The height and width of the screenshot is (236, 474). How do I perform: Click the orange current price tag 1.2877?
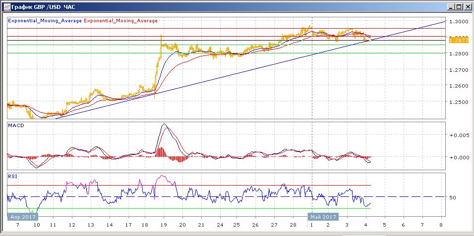pos(457,40)
